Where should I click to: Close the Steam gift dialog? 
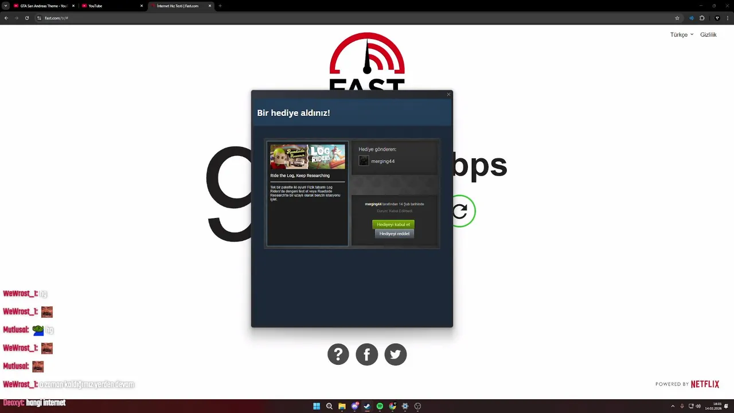(x=448, y=95)
